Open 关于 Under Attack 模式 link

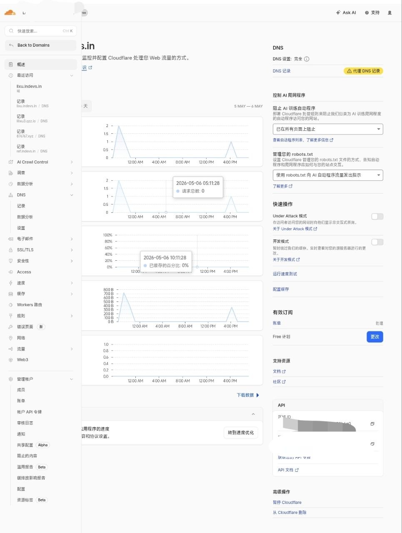(295, 229)
